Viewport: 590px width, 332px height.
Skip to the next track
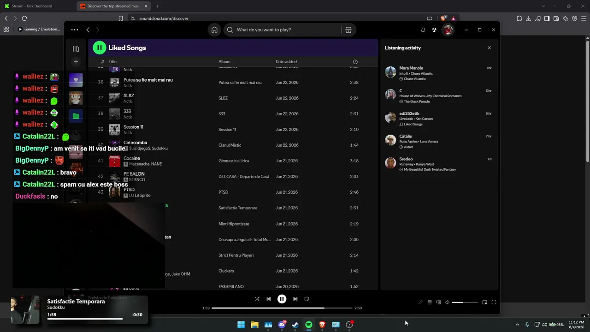pos(295,299)
